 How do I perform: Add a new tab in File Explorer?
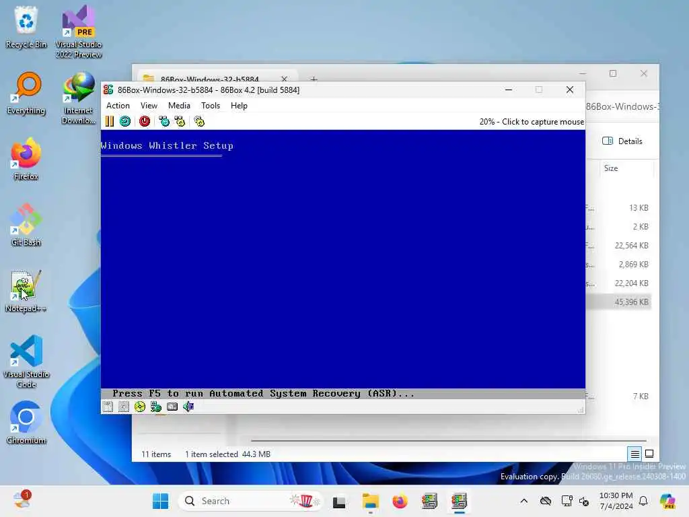click(x=314, y=79)
